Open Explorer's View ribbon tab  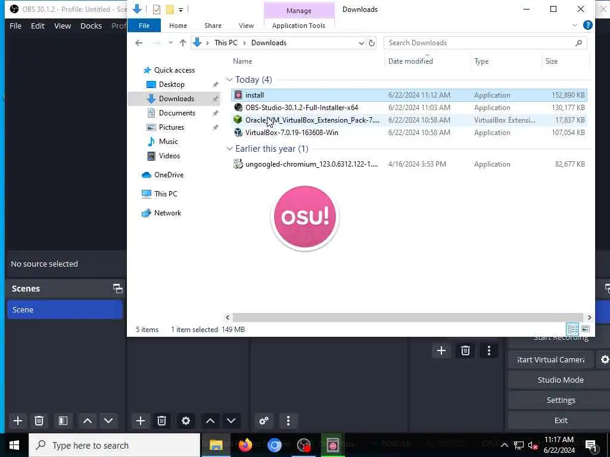[246, 25]
